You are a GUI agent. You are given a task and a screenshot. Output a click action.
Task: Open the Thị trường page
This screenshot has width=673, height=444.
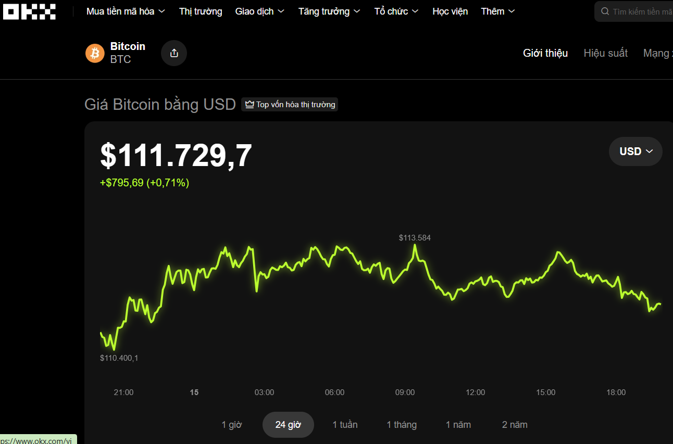[201, 11]
